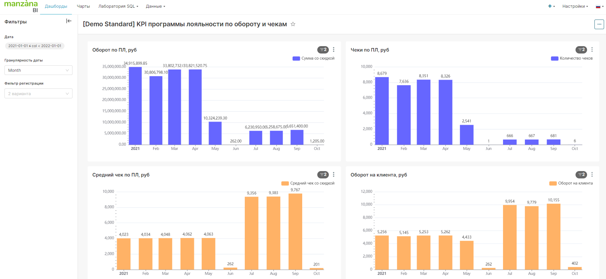Open Оборот по ПЛ chart options menu
Screen dimensions: 606x279
tap(334, 50)
